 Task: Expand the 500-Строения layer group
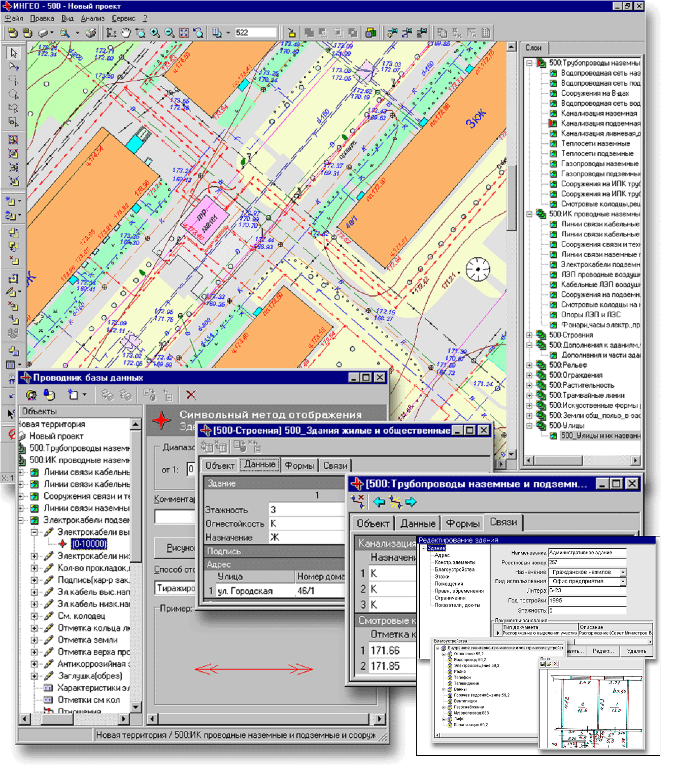(x=529, y=335)
